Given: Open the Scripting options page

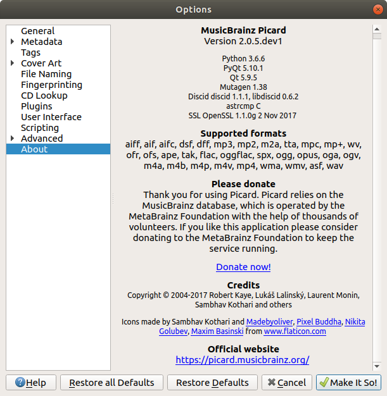Looking at the screenshot, I should click(x=39, y=128).
